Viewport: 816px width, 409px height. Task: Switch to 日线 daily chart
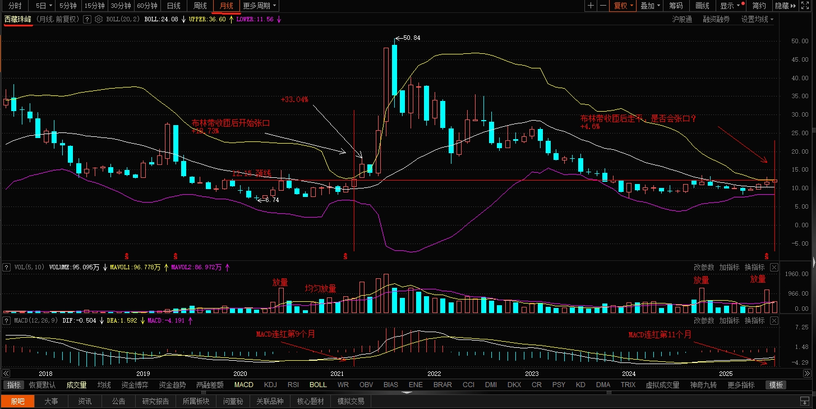174,6
